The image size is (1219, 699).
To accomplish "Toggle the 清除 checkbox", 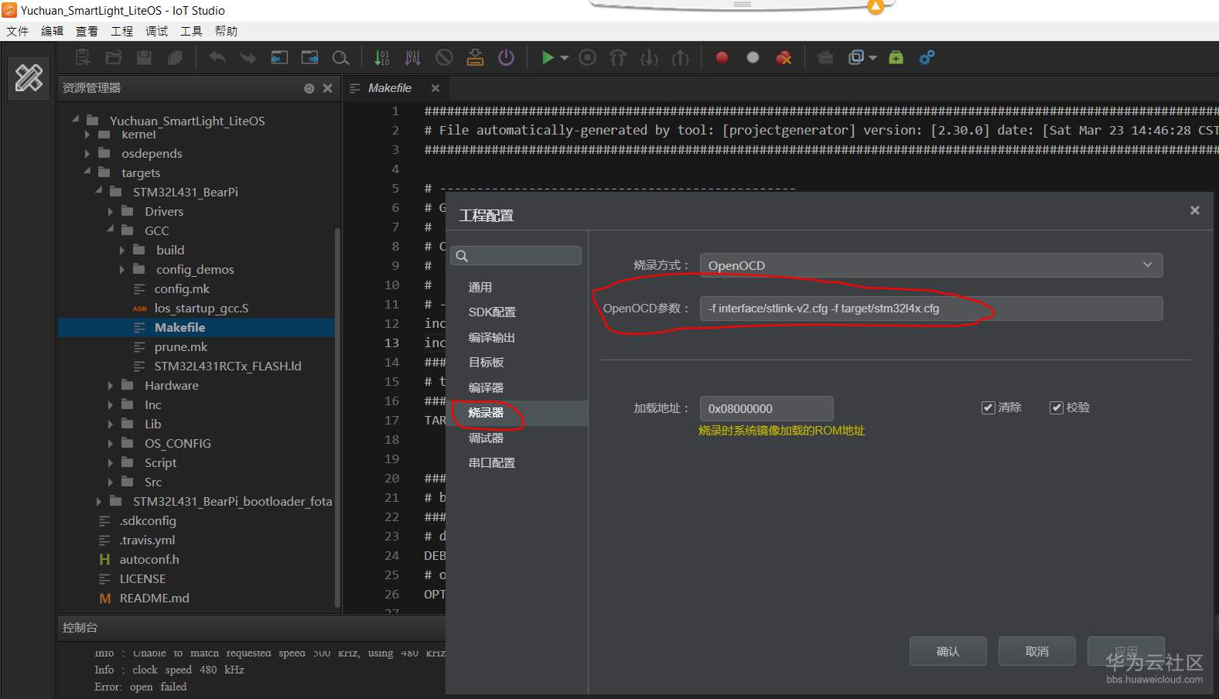I will (x=988, y=407).
